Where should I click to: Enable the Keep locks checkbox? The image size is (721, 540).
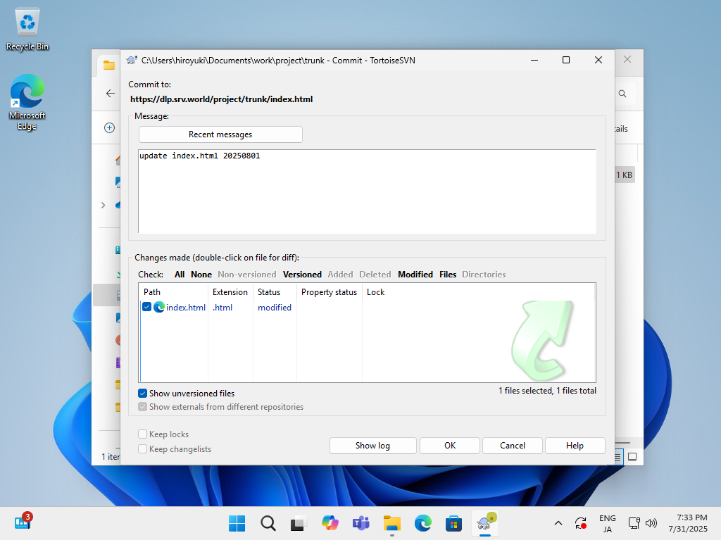pyautogui.click(x=142, y=434)
